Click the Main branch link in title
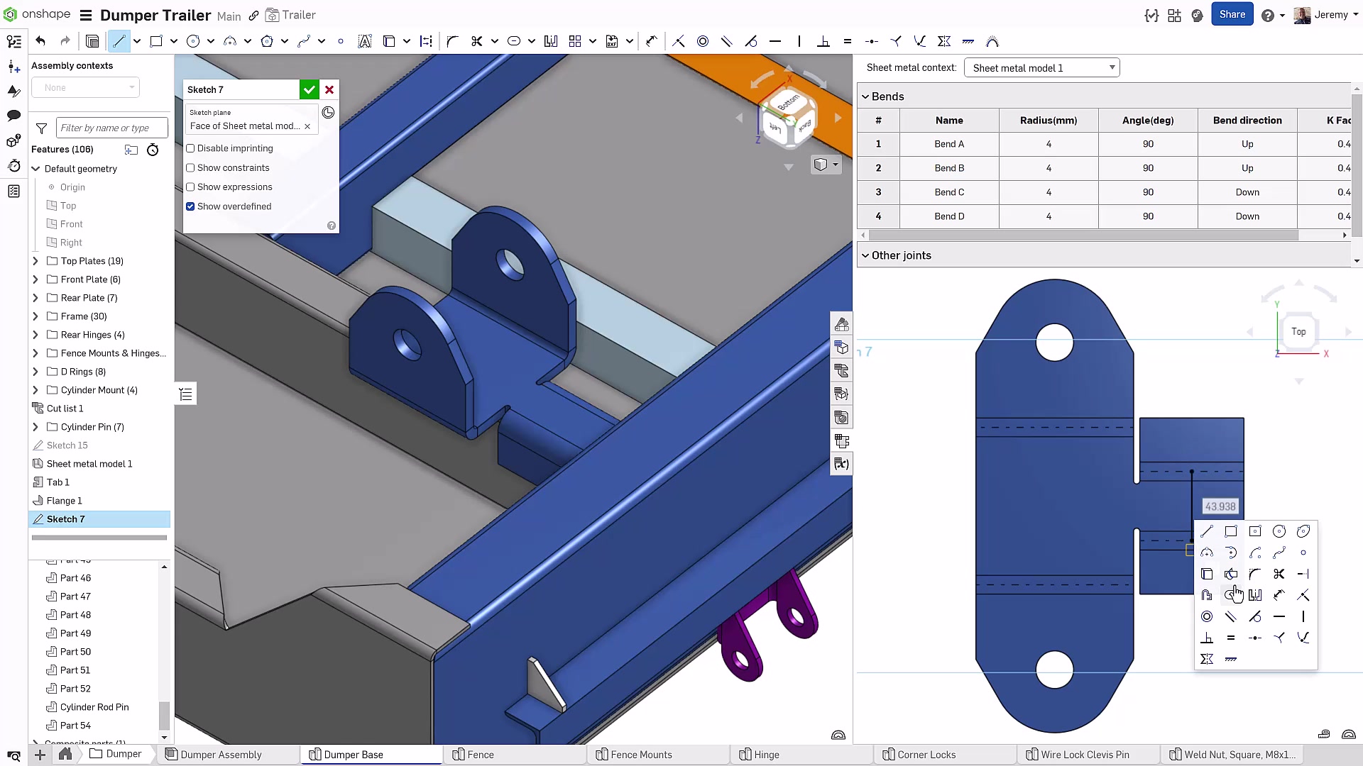 [x=229, y=16]
